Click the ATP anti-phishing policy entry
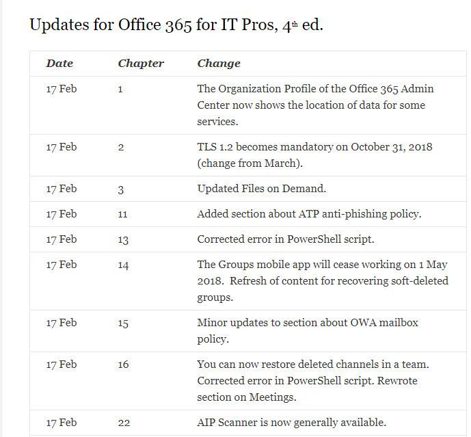 (x=309, y=214)
